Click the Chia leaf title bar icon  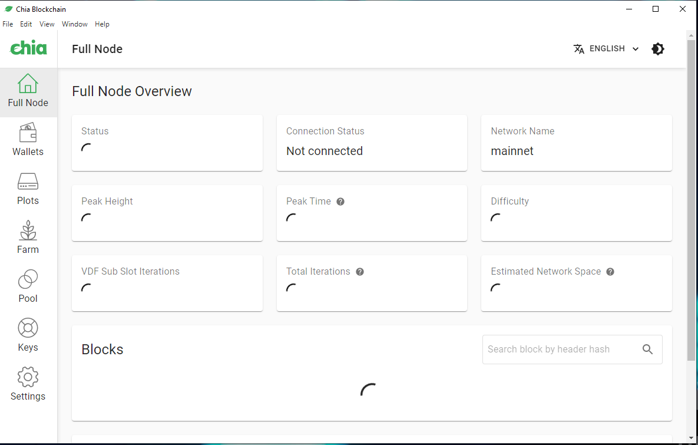click(8, 9)
